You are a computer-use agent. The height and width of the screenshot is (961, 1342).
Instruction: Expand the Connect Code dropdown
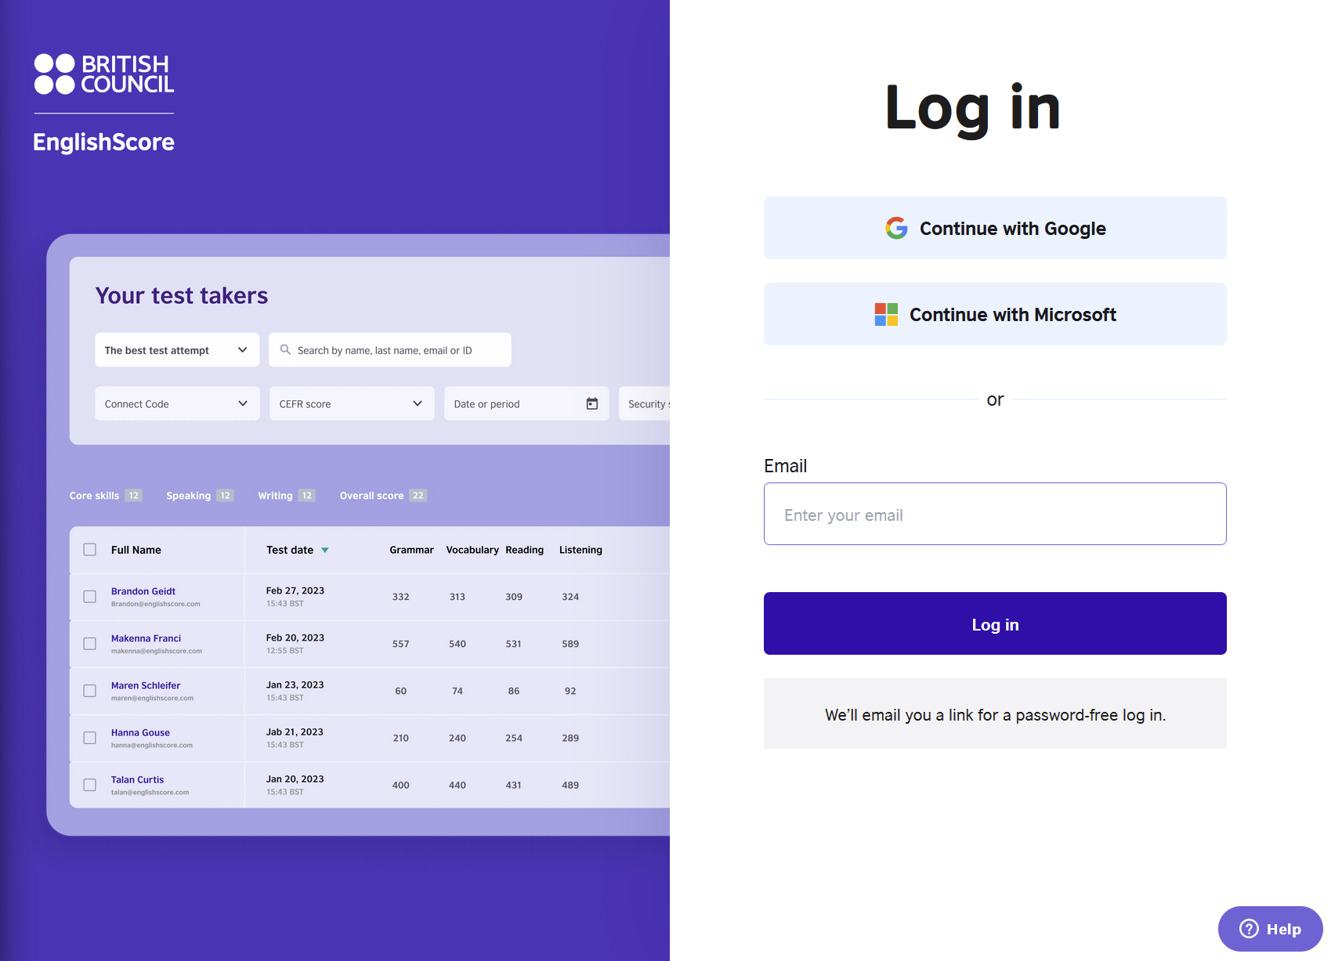(177, 403)
